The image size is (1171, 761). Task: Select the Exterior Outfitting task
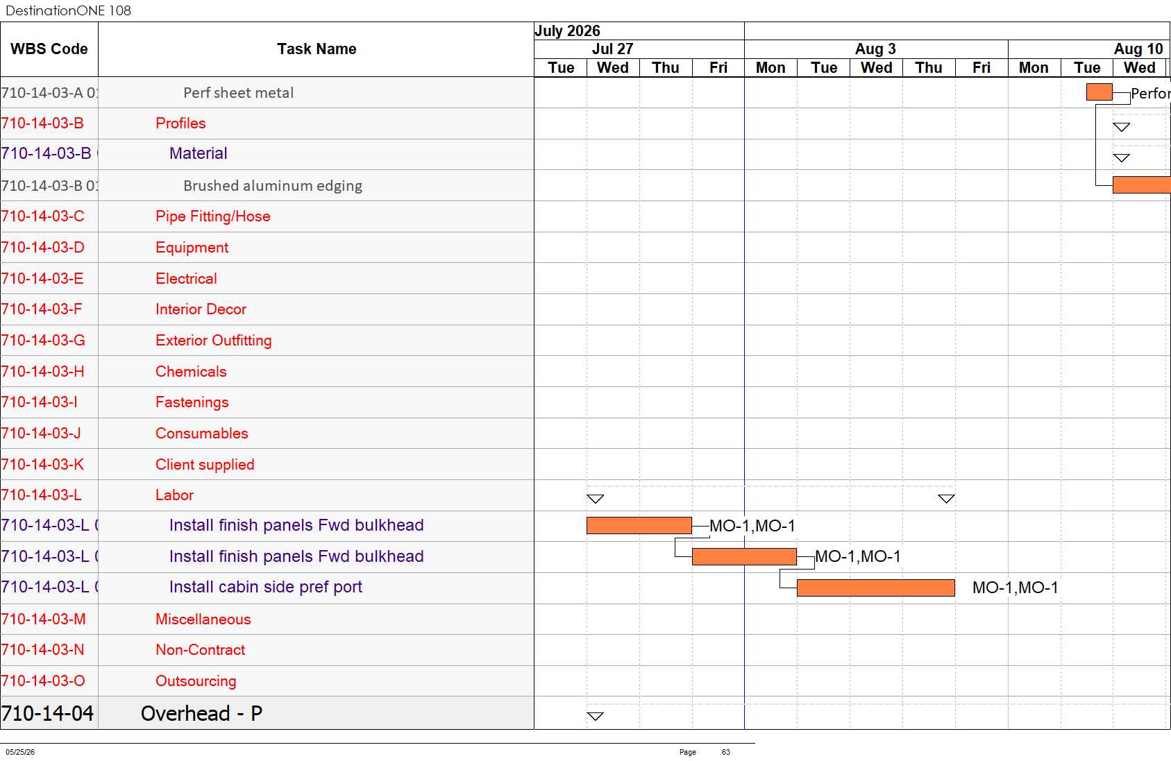point(214,341)
